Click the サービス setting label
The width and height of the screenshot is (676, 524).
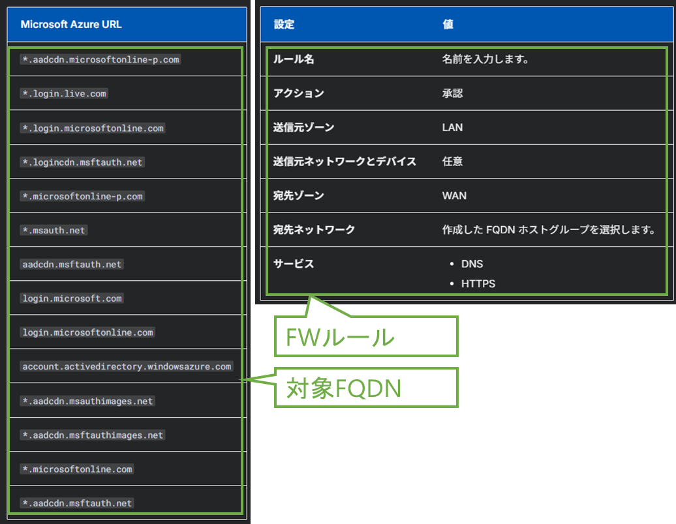tap(294, 263)
